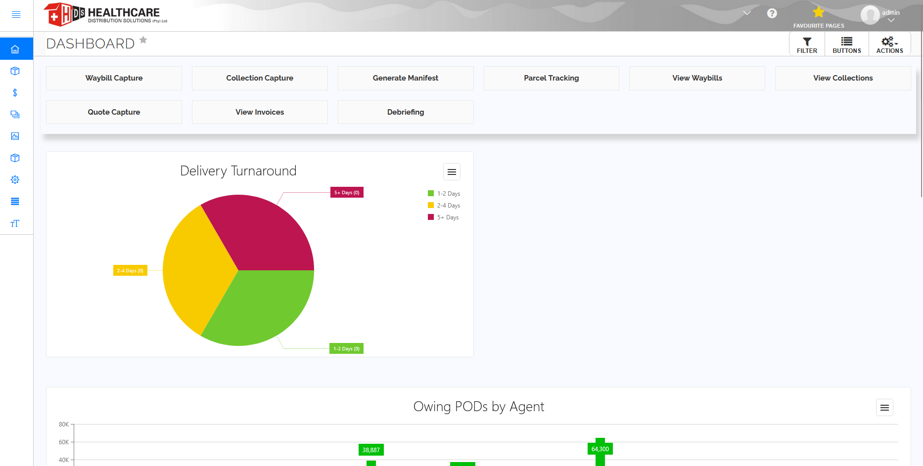The image size is (923, 466).
Task: Open the Owing PODs chart hamburger menu
Action: point(884,407)
